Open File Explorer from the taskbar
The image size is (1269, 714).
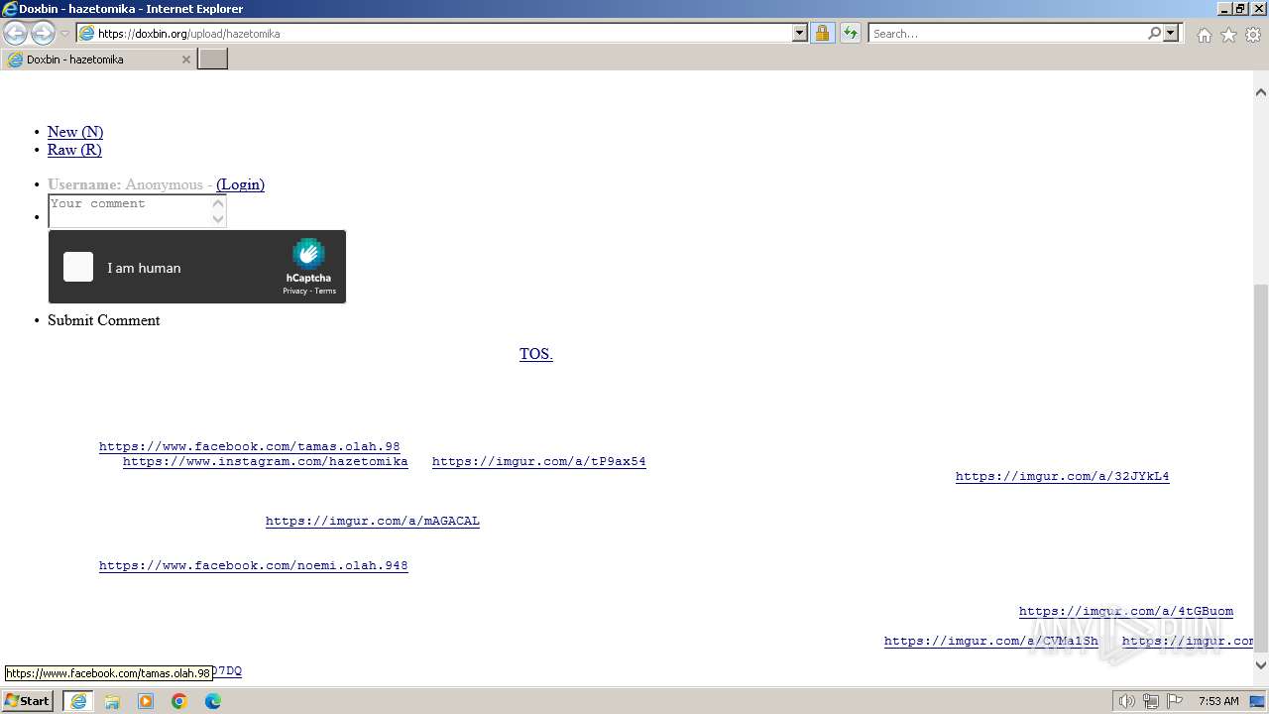[112, 701]
